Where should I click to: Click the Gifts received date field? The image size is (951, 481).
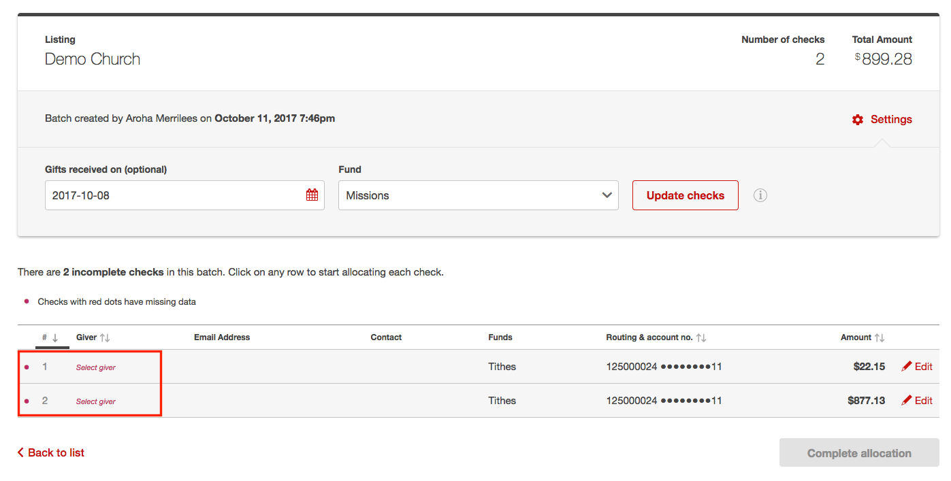170,195
